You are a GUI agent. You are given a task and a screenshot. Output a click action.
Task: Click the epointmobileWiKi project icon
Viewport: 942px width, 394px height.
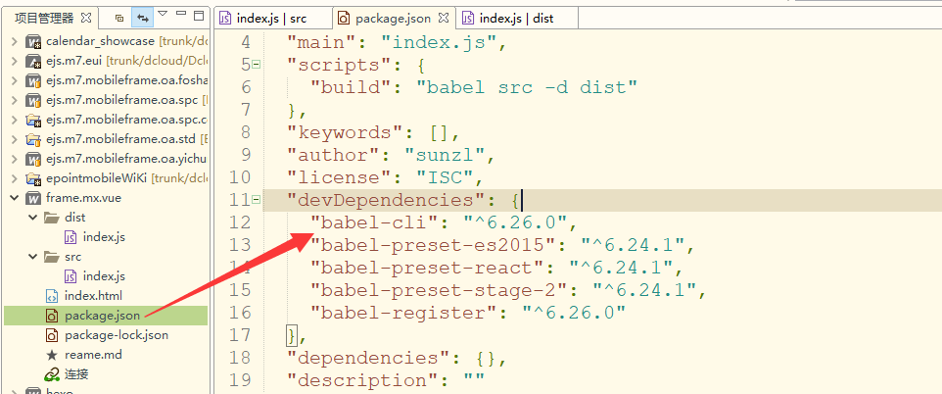[x=33, y=178]
